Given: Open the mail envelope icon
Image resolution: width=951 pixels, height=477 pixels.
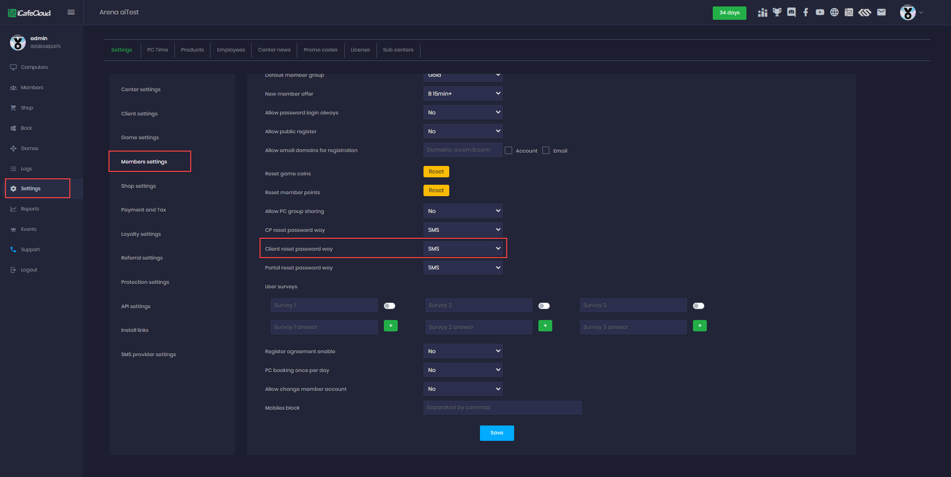Looking at the screenshot, I should pyautogui.click(x=881, y=12).
